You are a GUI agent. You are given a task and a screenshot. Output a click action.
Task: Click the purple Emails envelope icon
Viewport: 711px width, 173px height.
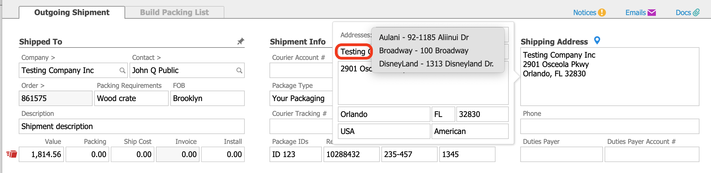(x=651, y=13)
